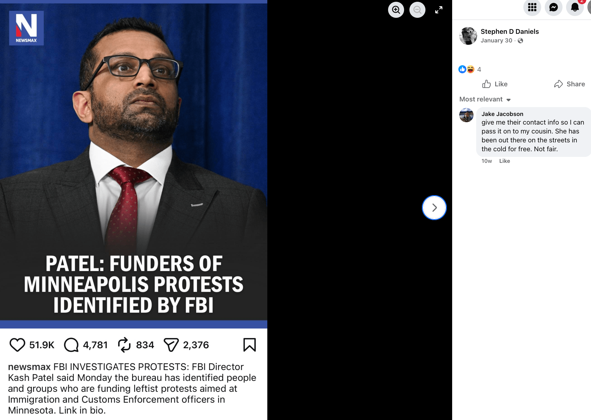
Task: Click the January 30 post date
Action: (496, 41)
